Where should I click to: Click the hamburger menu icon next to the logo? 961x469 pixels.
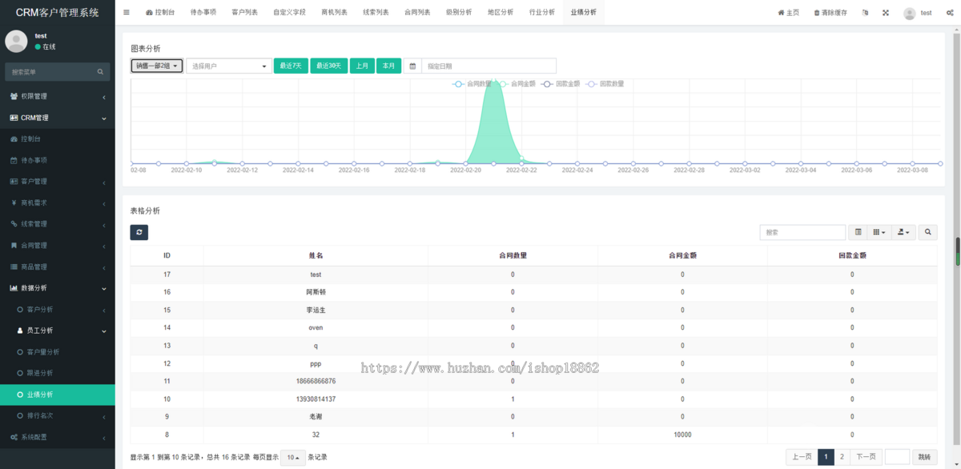coord(126,12)
